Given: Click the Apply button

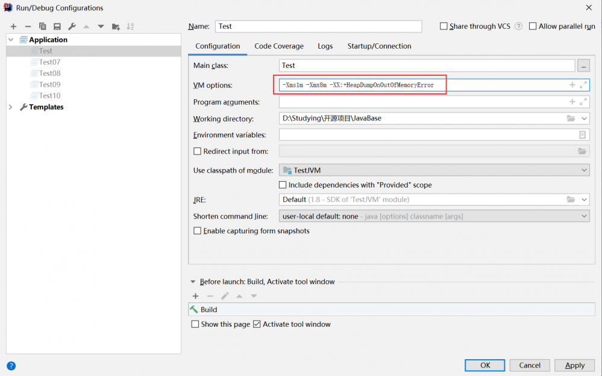Looking at the screenshot, I should (x=574, y=365).
